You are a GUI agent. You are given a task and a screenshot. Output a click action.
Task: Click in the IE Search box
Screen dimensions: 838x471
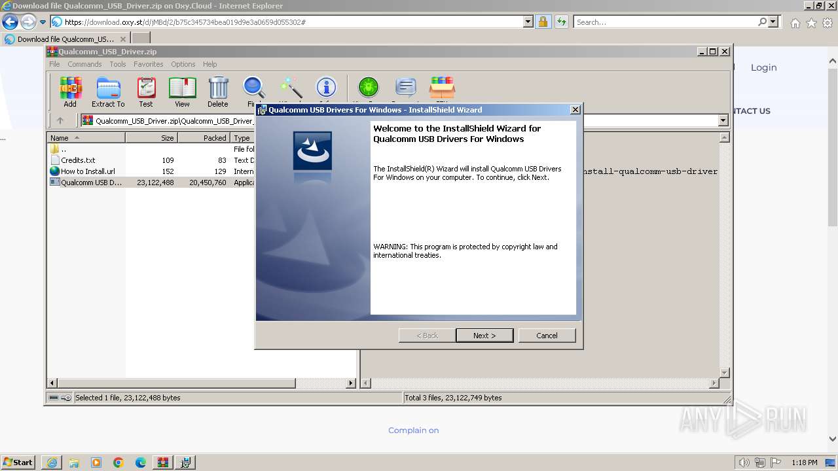click(x=665, y=22)
